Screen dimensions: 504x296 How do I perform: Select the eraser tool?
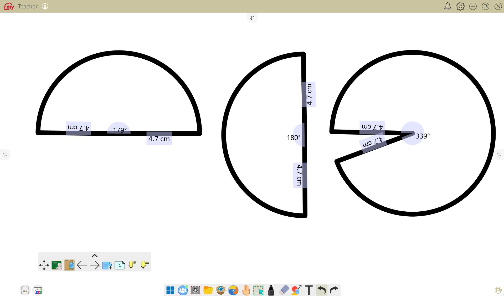tap(284, 290)
